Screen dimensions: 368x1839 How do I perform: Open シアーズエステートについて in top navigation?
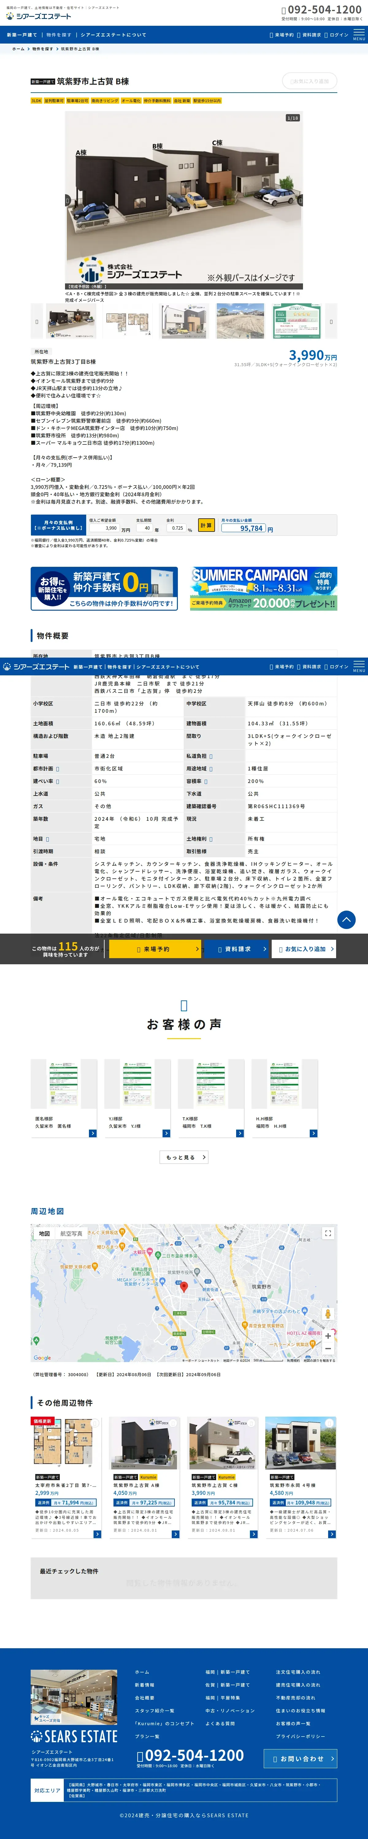pos(113,34)
